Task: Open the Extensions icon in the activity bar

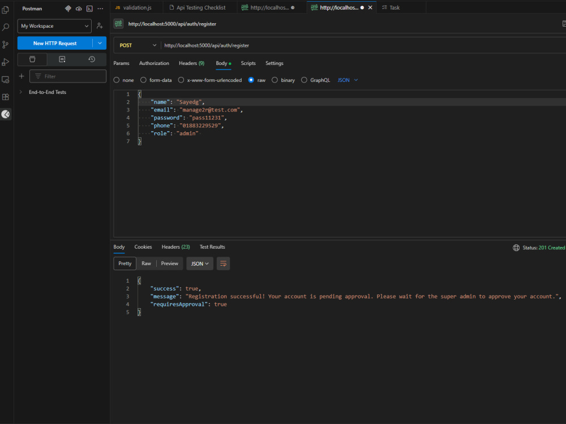Action: coord(6,97)
